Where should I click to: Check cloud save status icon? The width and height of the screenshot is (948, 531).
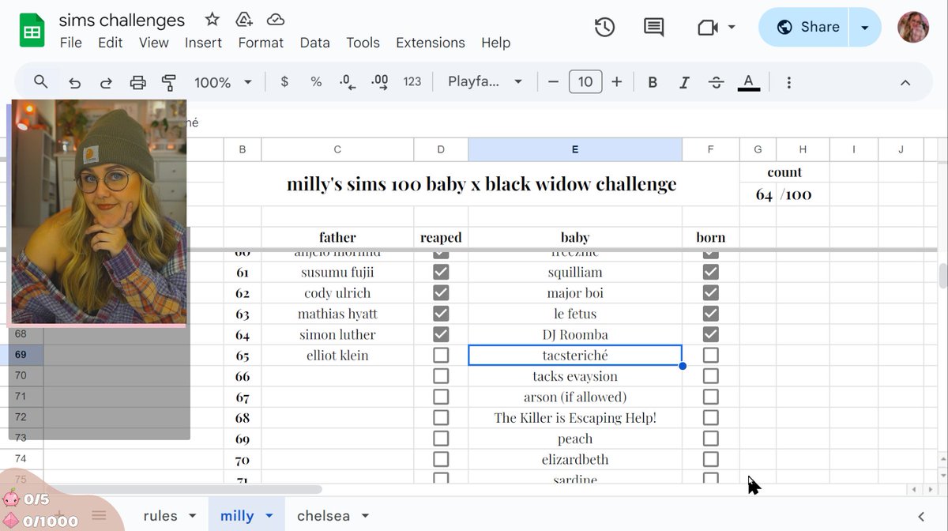(x=276, y=20)
